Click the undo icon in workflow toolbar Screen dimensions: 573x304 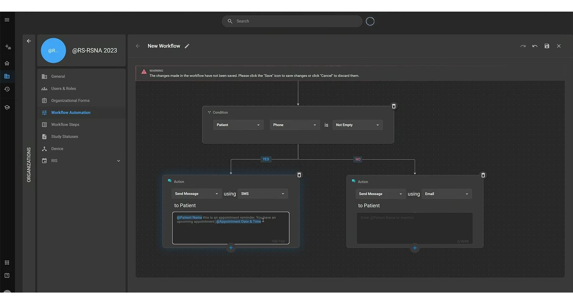coord(535,46)
